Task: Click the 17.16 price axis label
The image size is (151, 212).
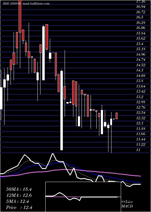Action: 141,2
